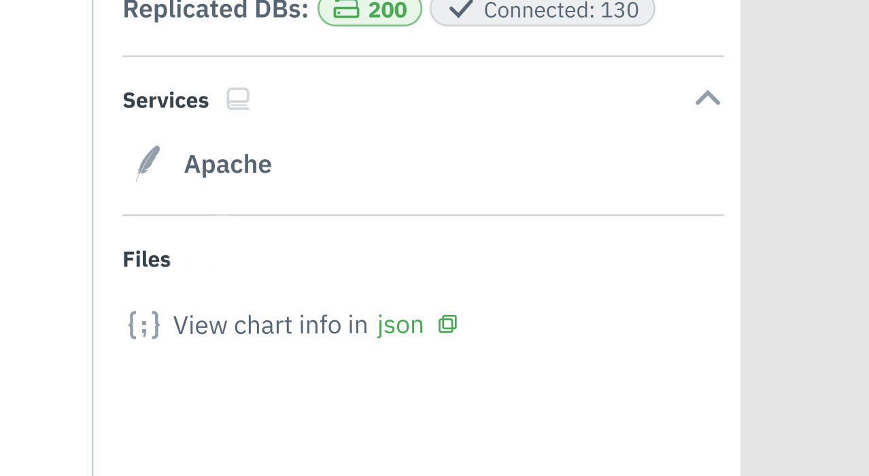Click the Files section heading

[x=146, y=258]
